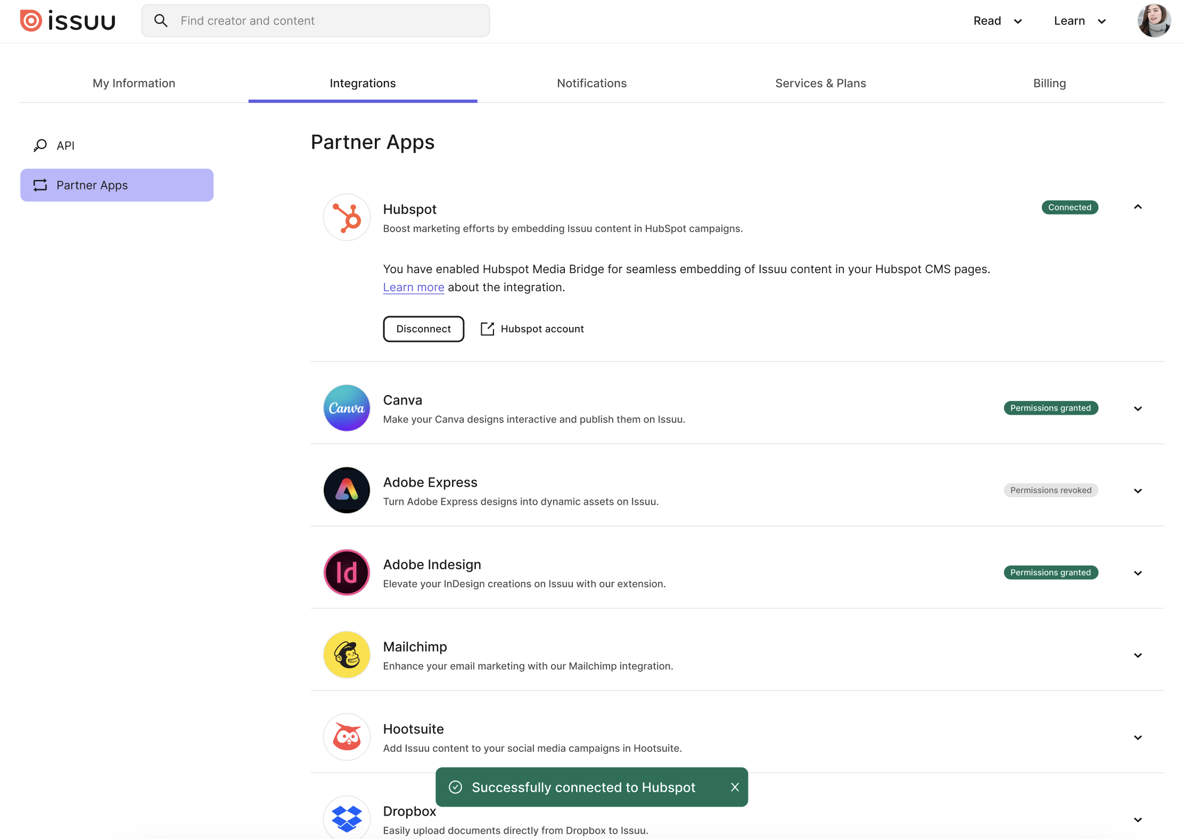
Task: Click 'You have enabled Hubspot Media Bridge' text
Action: pos(687,269)
